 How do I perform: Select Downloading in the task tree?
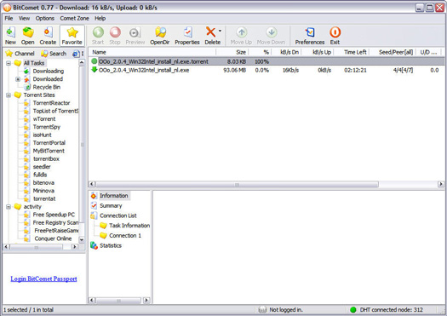coord(49,71)
